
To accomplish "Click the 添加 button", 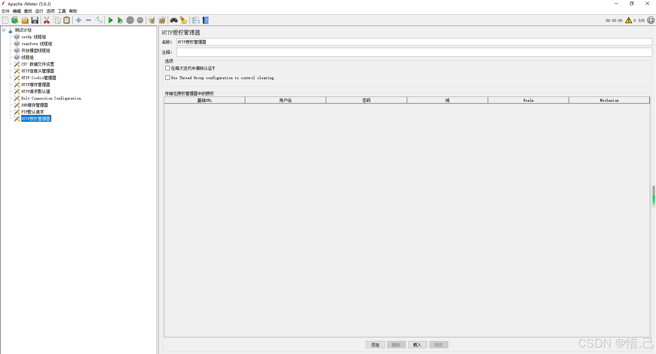I will point(375,345).
